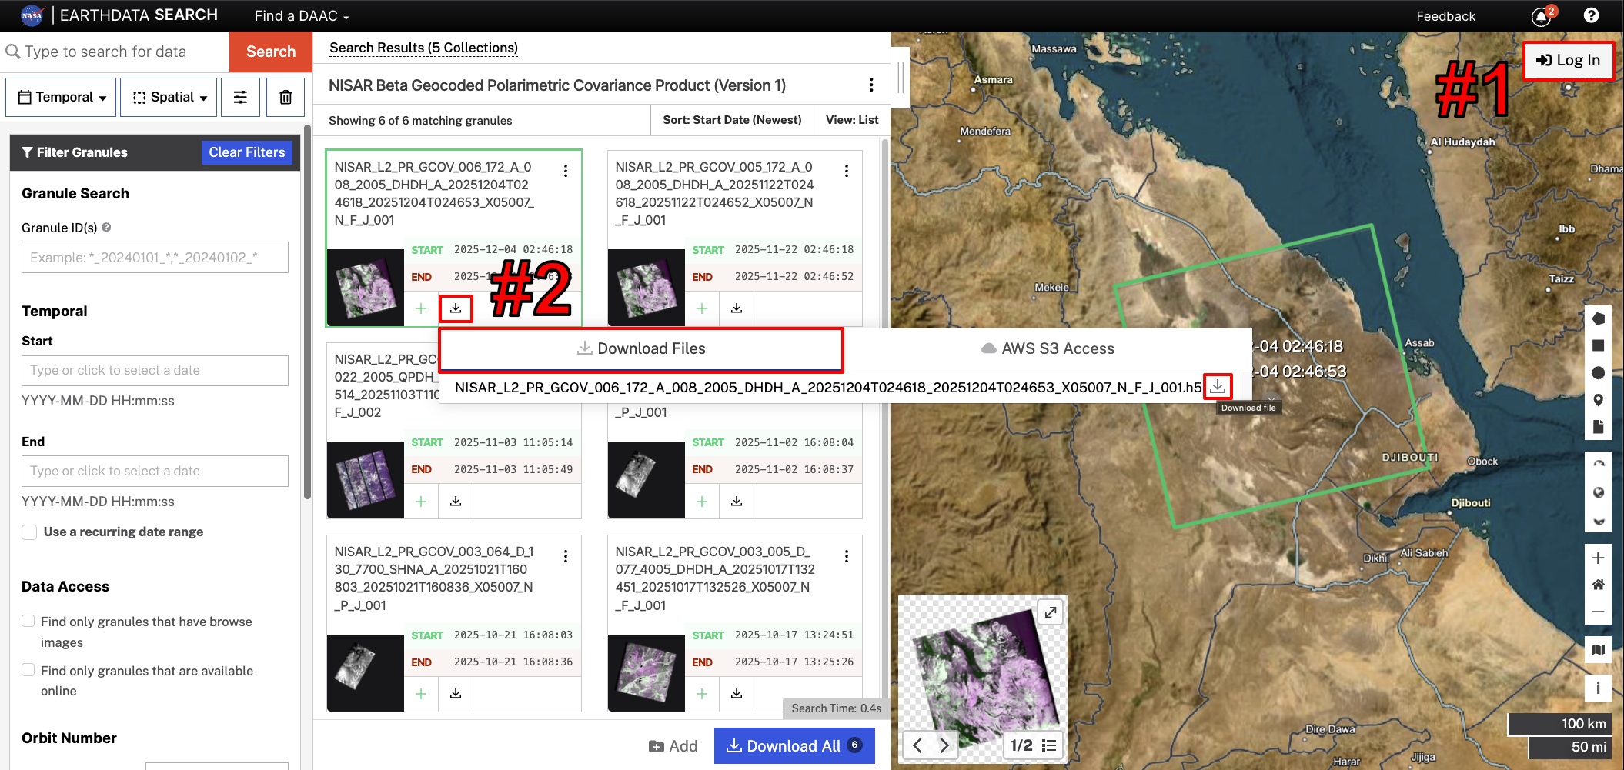Click the Download All button
The image size is (1624, 770).
(794, 745)
